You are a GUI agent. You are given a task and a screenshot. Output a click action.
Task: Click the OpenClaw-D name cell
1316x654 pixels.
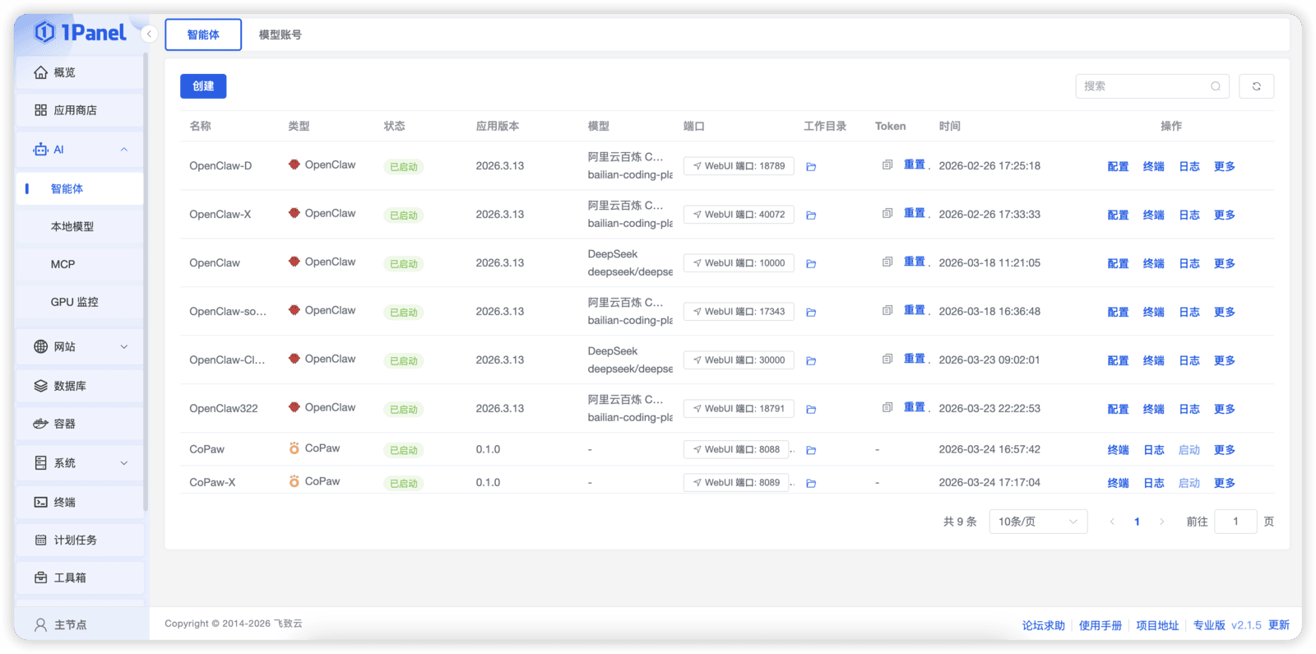point(220,166)
